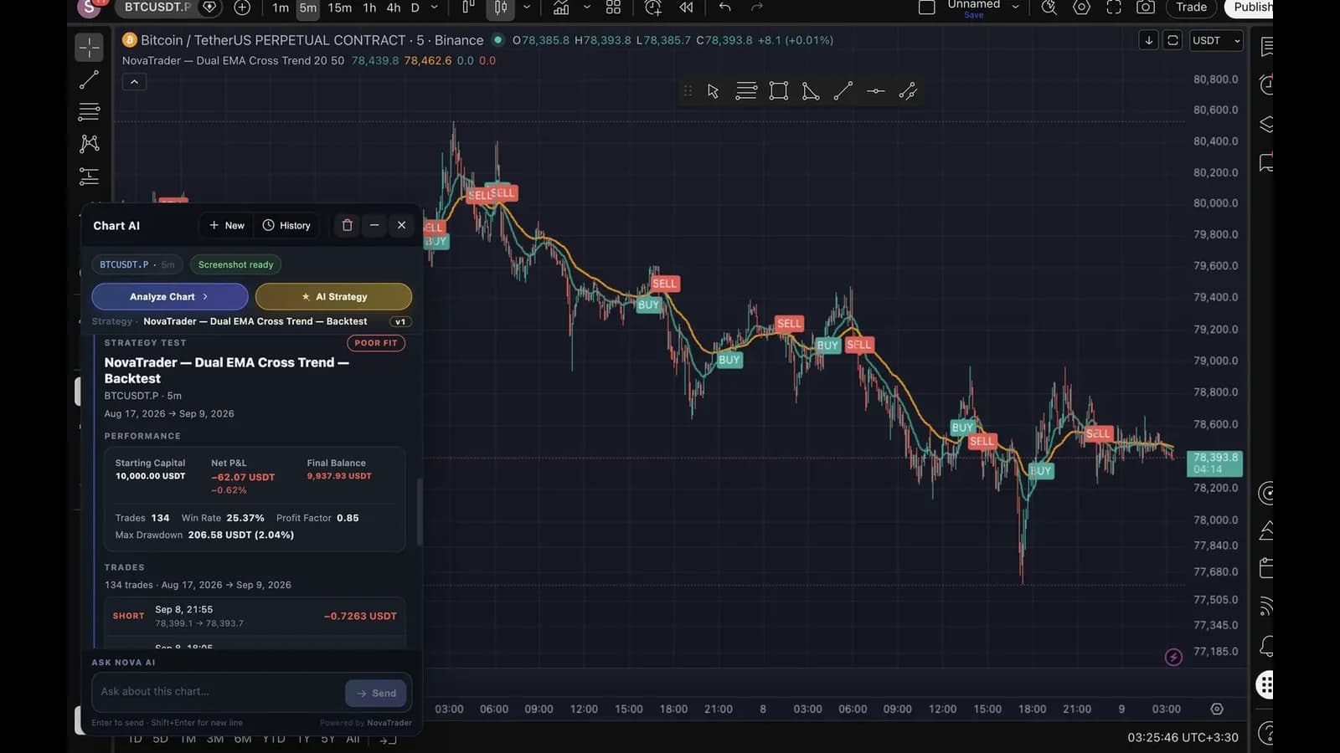
Task: Focus the Ask about this chart input
Action: (x=218, y=692)
